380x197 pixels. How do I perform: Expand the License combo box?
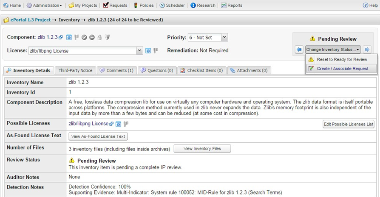point(139,51)
